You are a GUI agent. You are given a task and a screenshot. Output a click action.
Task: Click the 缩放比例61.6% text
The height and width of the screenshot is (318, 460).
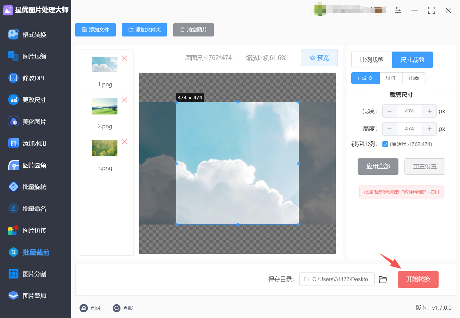[266, 58]
